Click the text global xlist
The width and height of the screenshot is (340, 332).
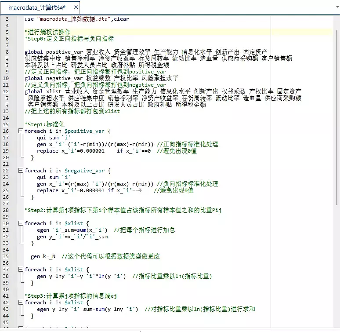point(43,91)
